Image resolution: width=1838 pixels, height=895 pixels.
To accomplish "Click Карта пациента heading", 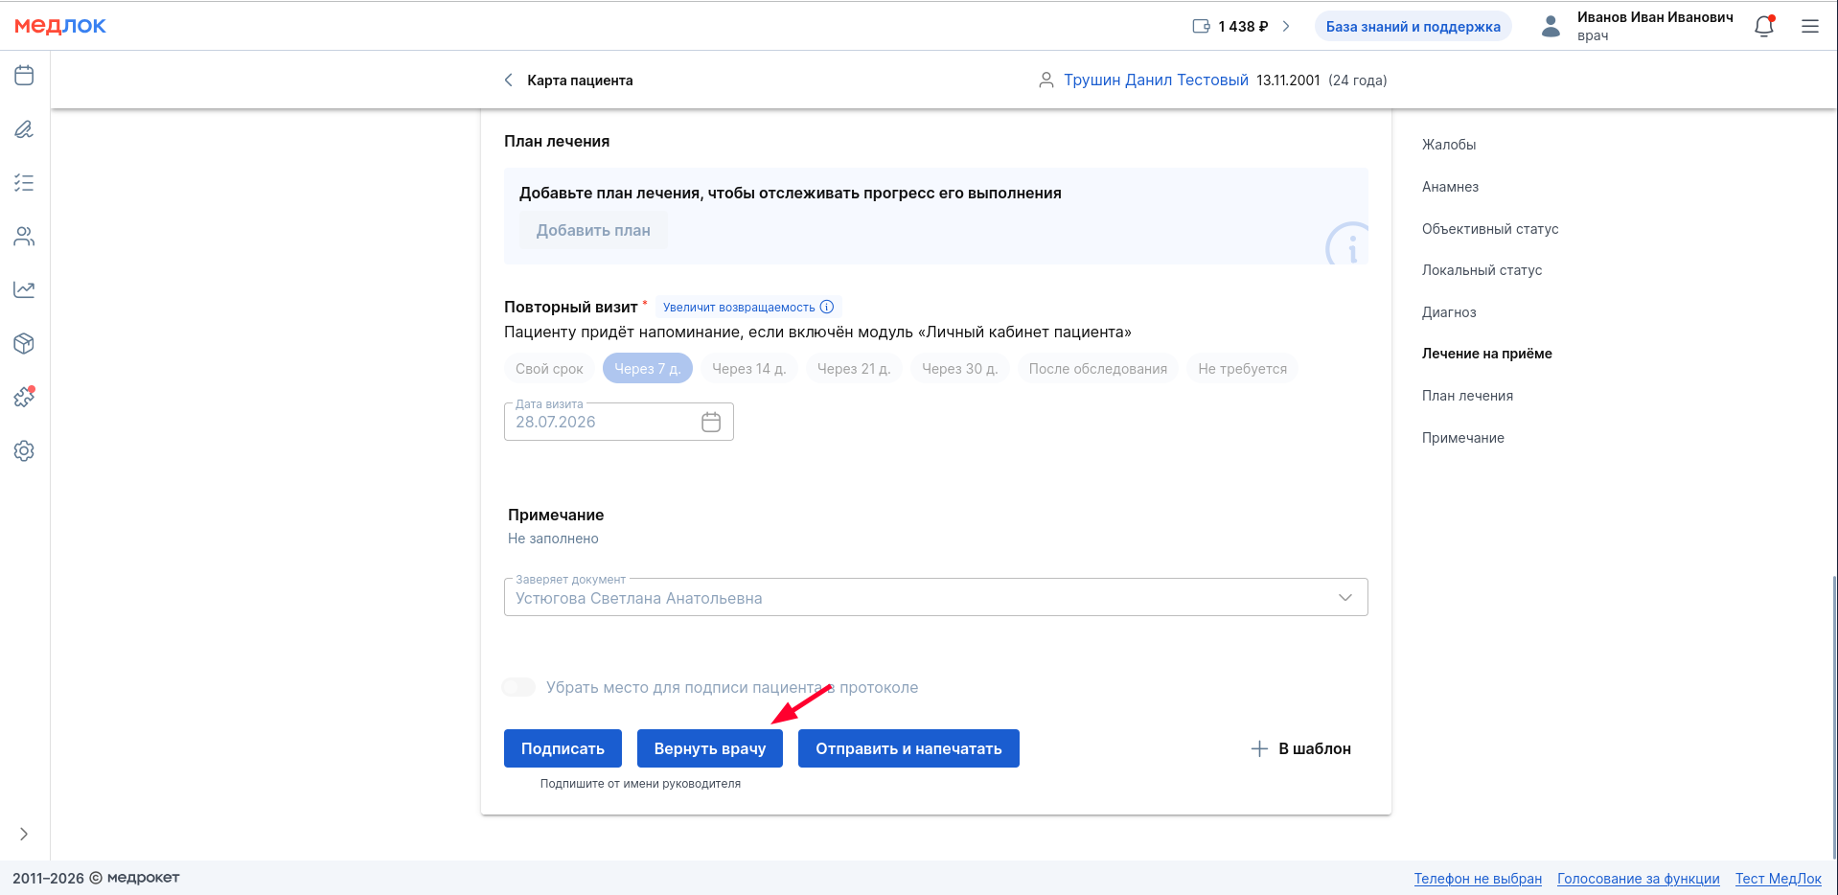I will tap(580, 80).
